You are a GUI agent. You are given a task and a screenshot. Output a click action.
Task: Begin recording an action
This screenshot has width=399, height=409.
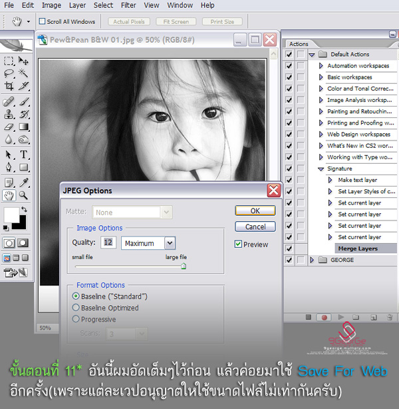click(324, 318)
